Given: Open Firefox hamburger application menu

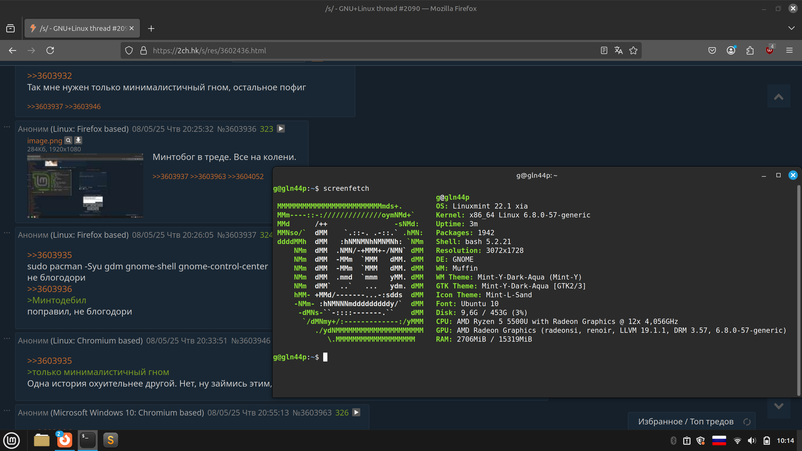Looking at the screenshot, I should pyautogui.click(x=789, y=50).
